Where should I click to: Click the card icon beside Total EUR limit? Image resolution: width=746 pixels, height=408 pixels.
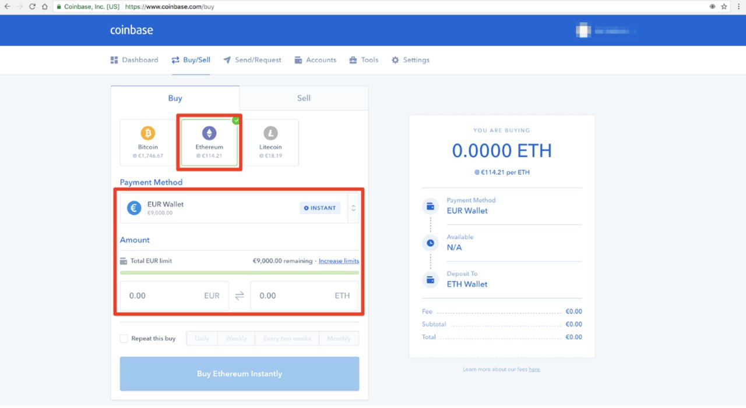click(x=124, y=261)
